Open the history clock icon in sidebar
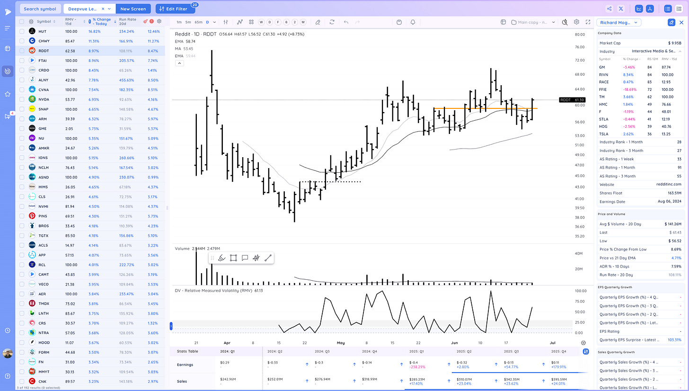 [x=8, y=330]
